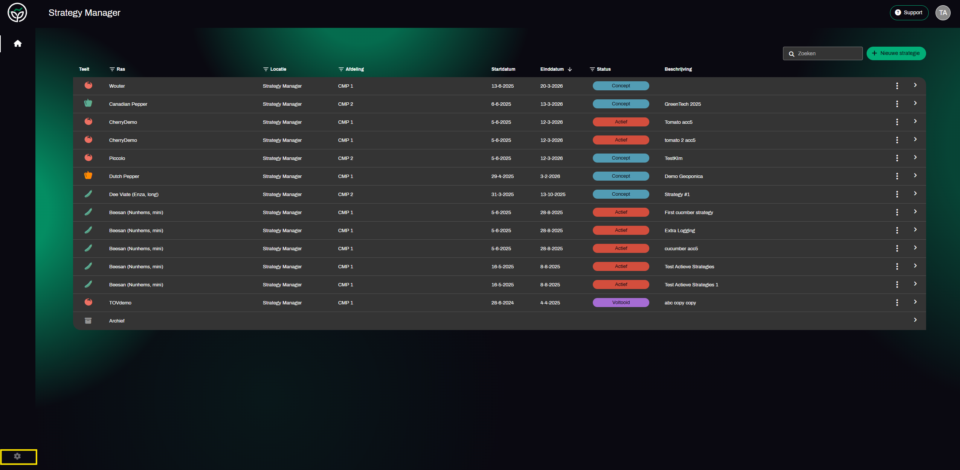The width and height of the screenshot is (960, 470).
Task: Open the TA user avatar menu
Action: click(x=943, y=13)
